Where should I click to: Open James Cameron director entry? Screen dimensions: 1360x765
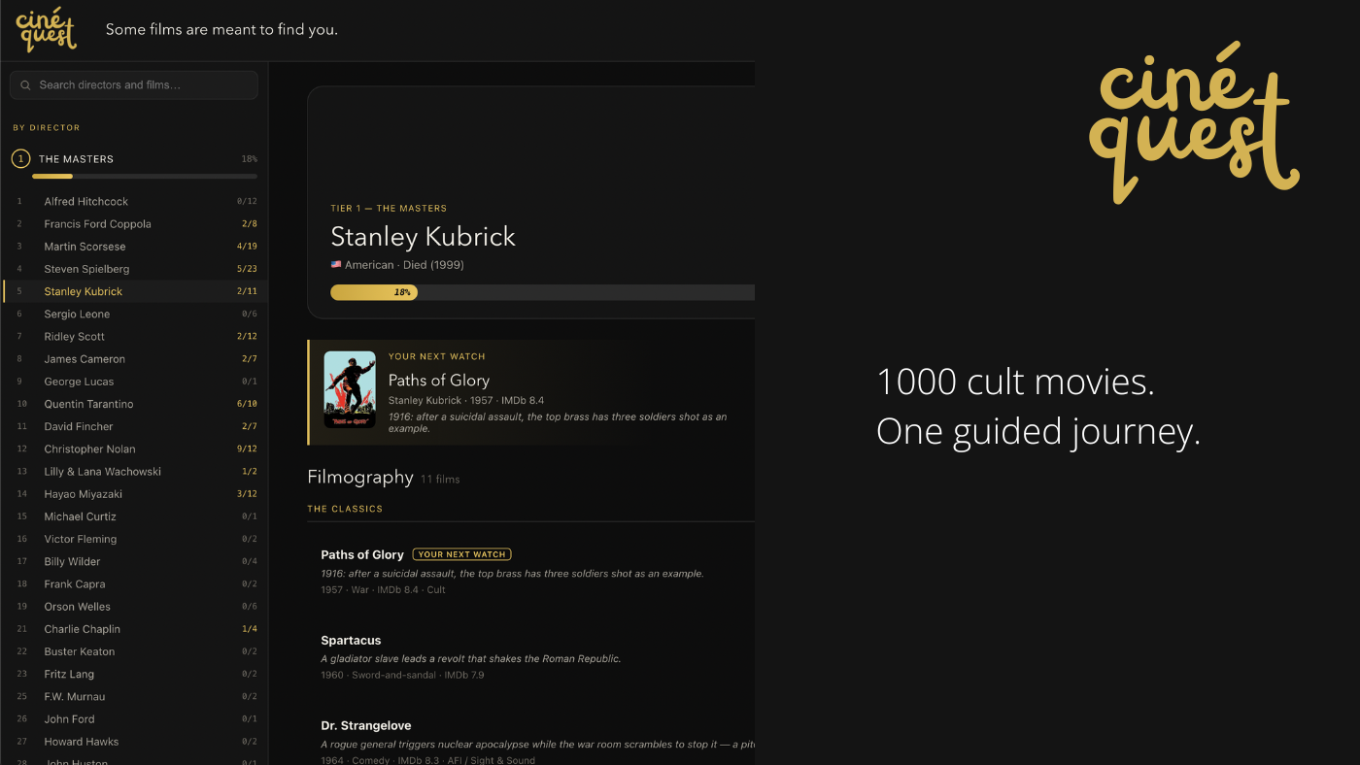click(x=134, y=359)
